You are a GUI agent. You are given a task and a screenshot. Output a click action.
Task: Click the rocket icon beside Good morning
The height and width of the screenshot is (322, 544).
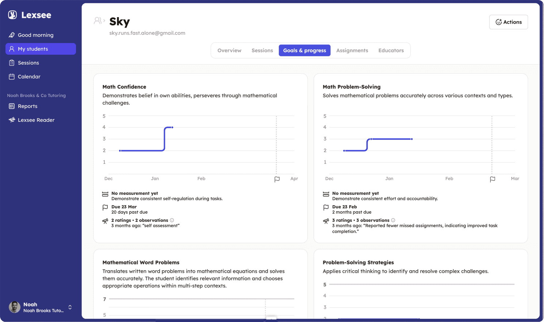[x=12, y=35]
